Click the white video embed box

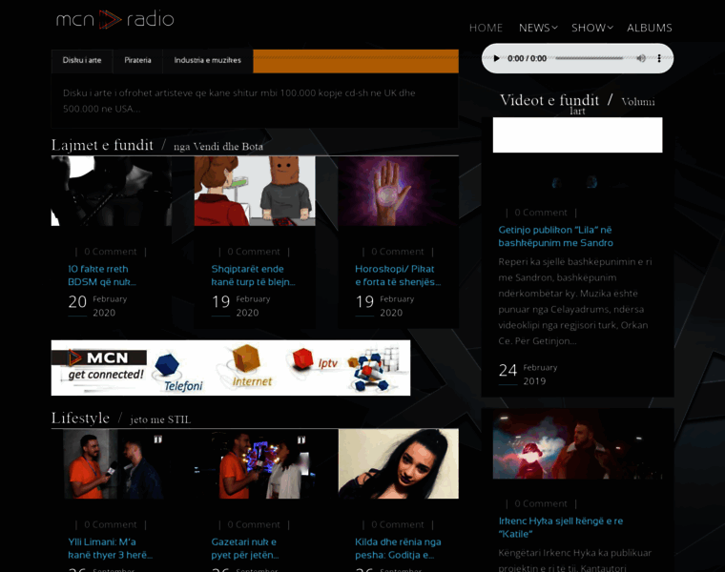point(577,135)
